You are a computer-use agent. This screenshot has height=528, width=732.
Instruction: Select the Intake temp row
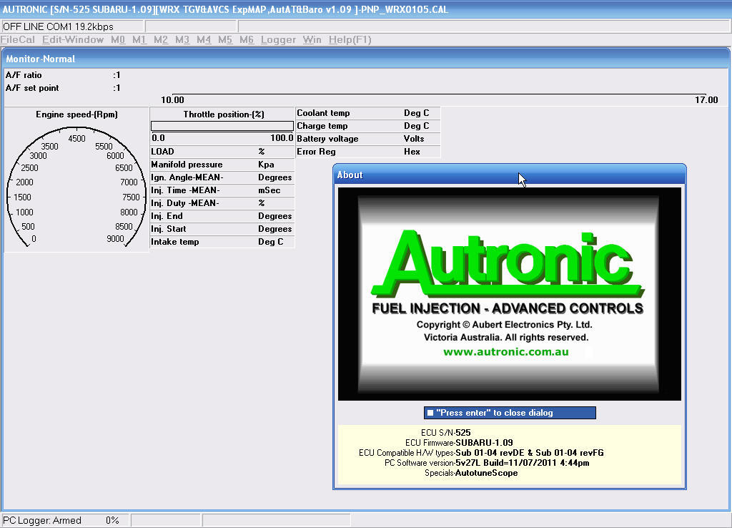click(222, 242)
